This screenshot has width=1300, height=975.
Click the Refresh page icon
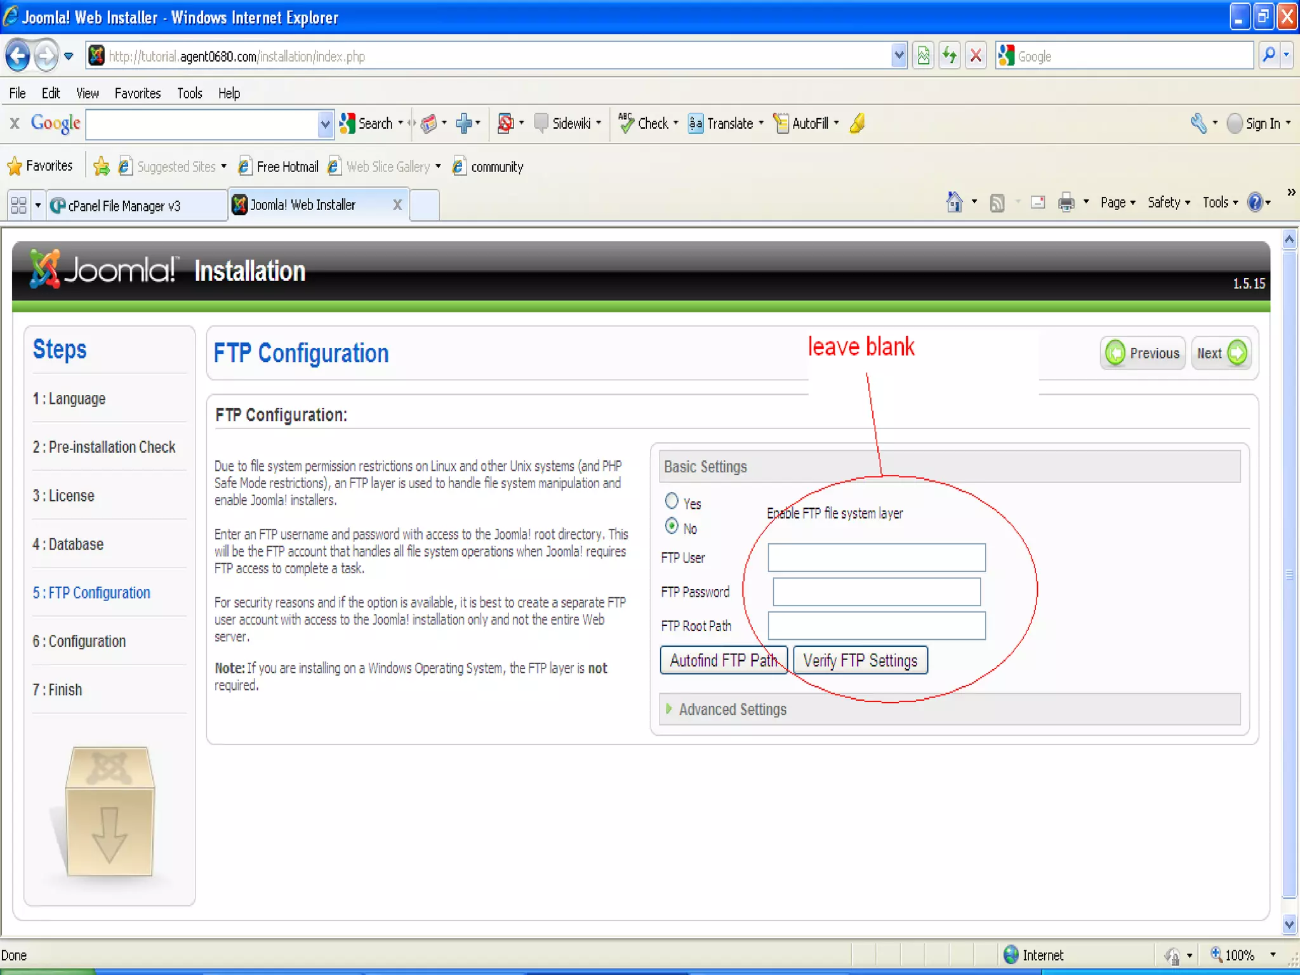pos(949,56)
